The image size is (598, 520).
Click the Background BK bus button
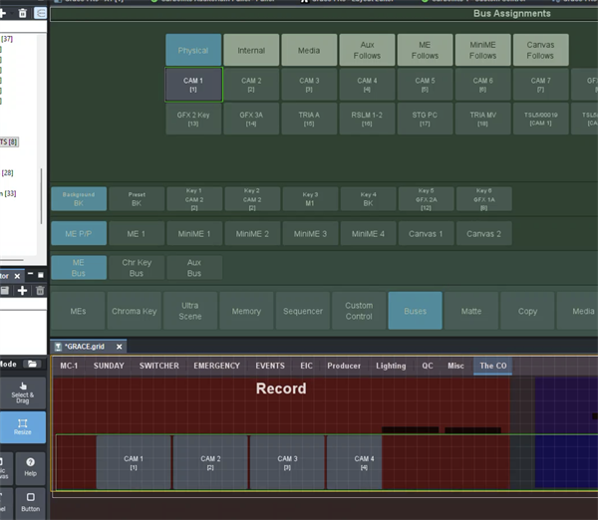tap(78, 199)
